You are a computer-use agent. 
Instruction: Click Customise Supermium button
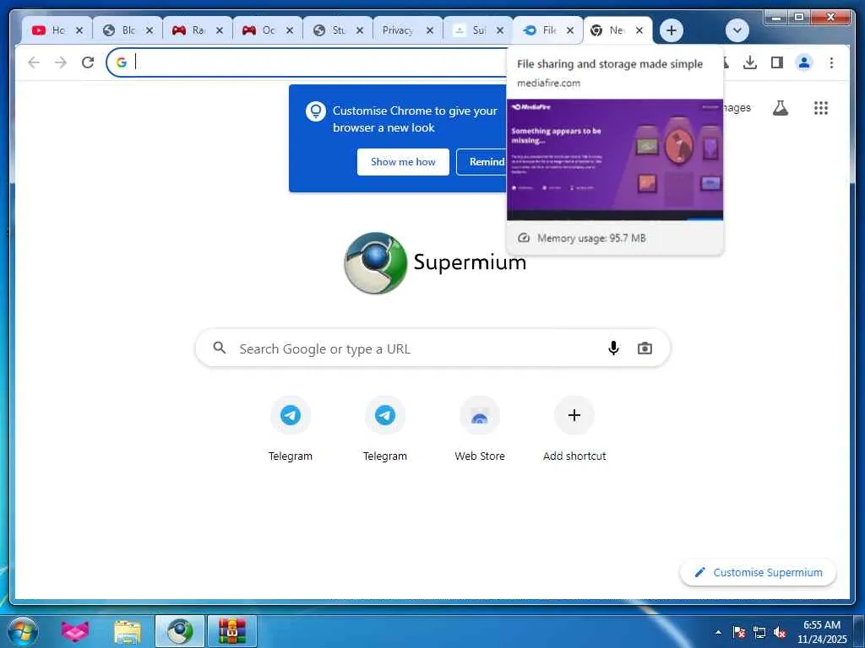(x=758, y=573)
